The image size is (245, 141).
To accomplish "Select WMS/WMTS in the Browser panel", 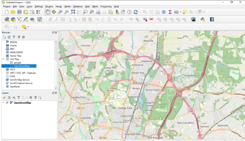I will pyautogui.click(x=16, y=52).
